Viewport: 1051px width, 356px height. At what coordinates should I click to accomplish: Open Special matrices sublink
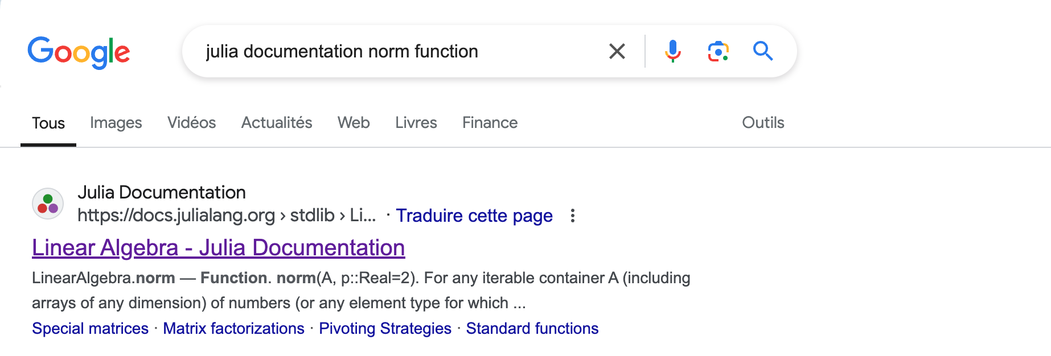click(x=90, y=328)
